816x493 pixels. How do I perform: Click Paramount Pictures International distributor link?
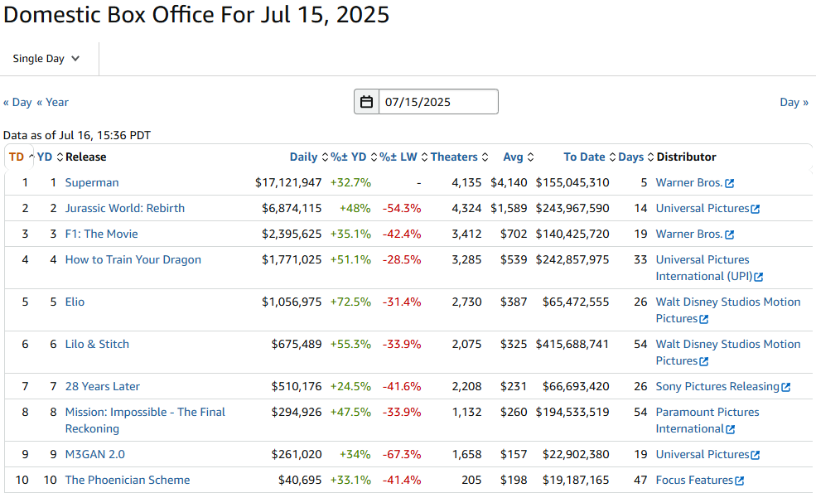coord(707,420)
